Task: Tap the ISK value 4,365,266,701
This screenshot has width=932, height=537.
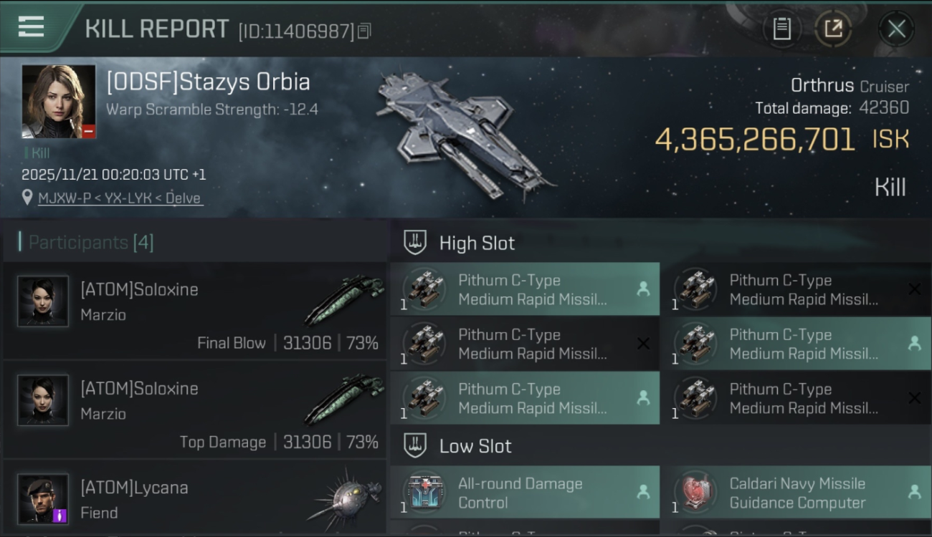Action: pyautogui.click(x=755, y=140)
